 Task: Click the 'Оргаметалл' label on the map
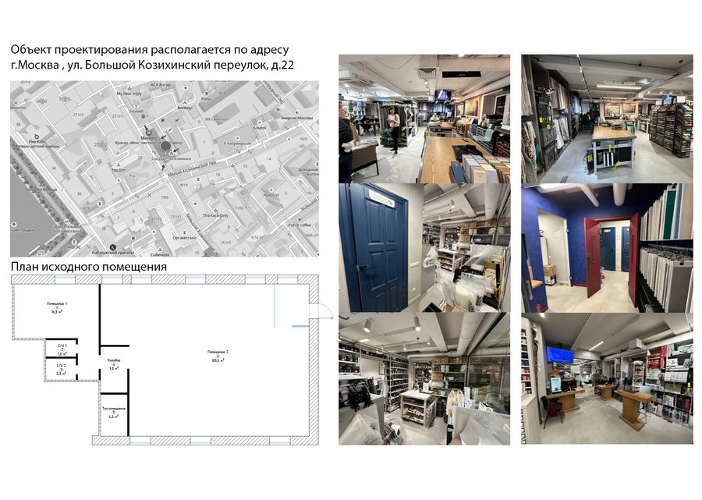click(184, 238)
